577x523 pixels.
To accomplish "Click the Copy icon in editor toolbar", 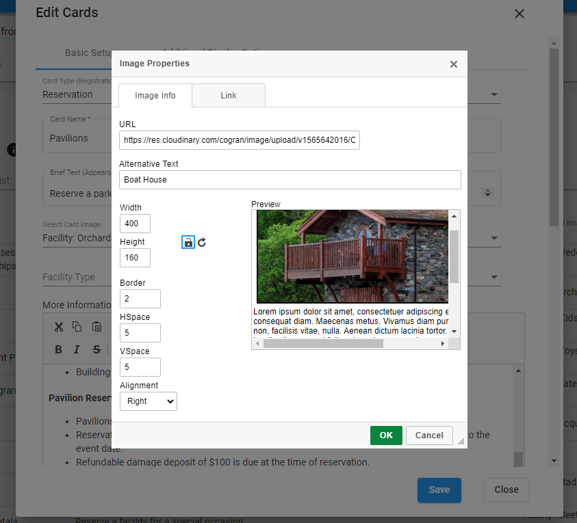I will click(77, 327).
